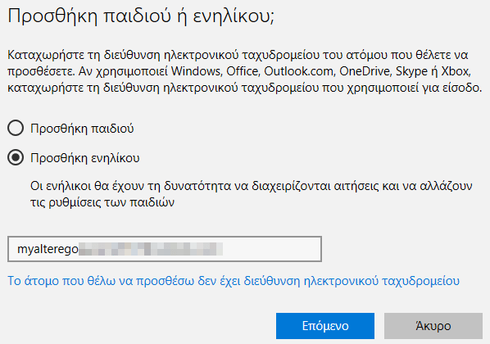Click the Προσθήκη ενηλίκου label text
Screen dimensions: 490x344
[x=85, y=158]
